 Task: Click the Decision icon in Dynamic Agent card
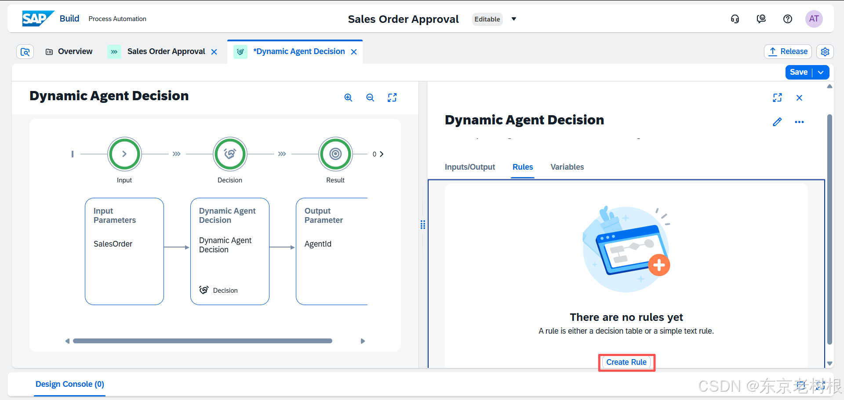tap(204, 290)
